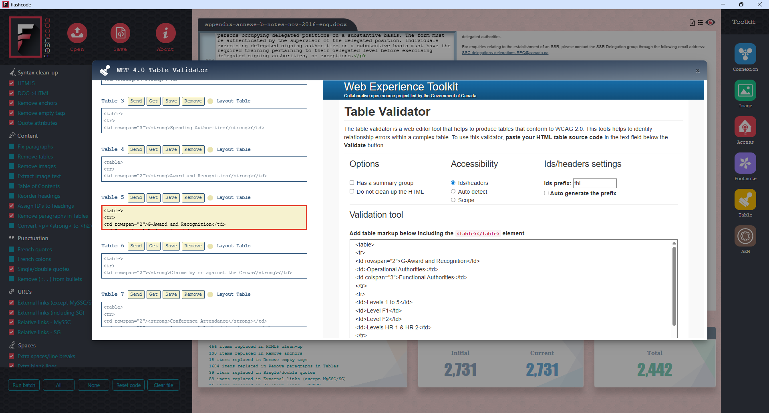The width and height of the screenshot is (769, 413).
Task: Select the appendix-annexe-b-notes-nov-2016-eng.docx tab
Action: coord(276,24)
